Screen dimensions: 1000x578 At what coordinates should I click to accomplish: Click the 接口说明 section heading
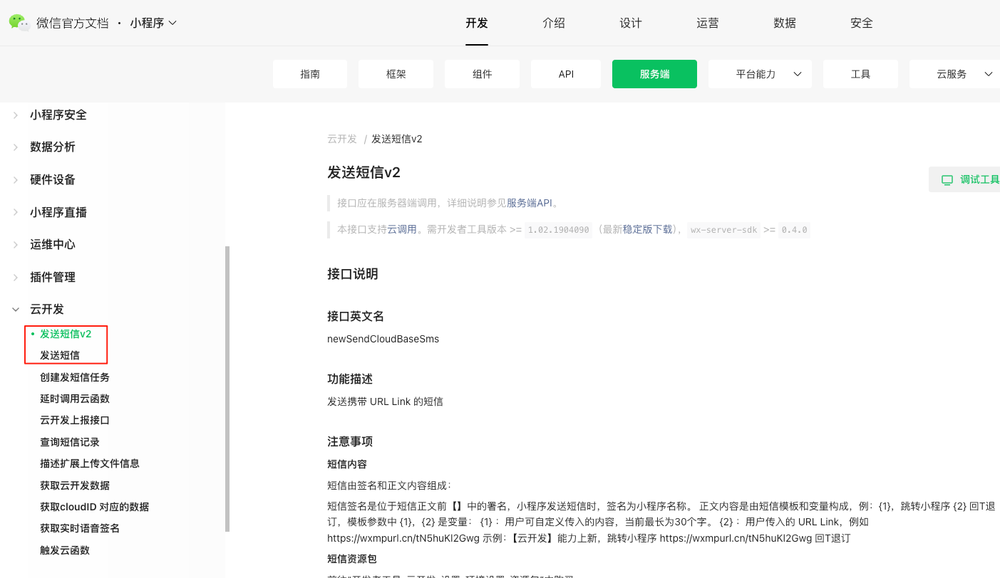(353, 274)
